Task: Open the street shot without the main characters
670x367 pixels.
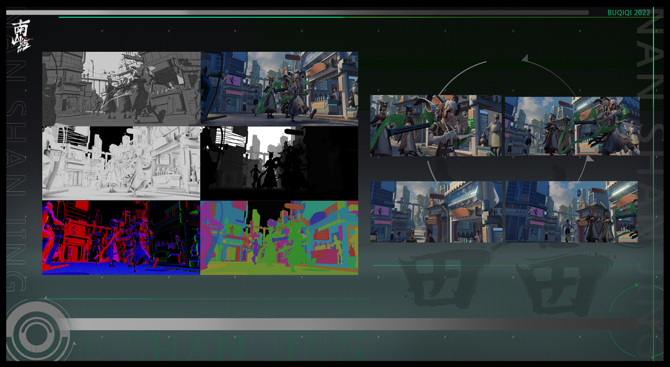Action: point(437,212)
